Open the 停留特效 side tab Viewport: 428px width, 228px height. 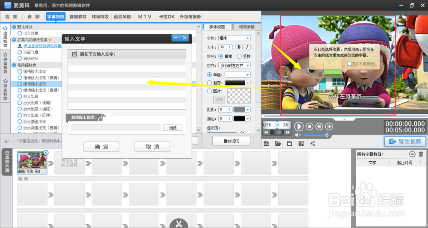5,63
